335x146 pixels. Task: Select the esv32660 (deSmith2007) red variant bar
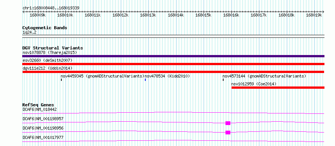(173, 64)
